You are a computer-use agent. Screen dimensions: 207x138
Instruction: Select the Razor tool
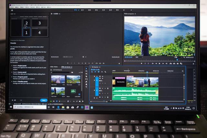(86, 76)
